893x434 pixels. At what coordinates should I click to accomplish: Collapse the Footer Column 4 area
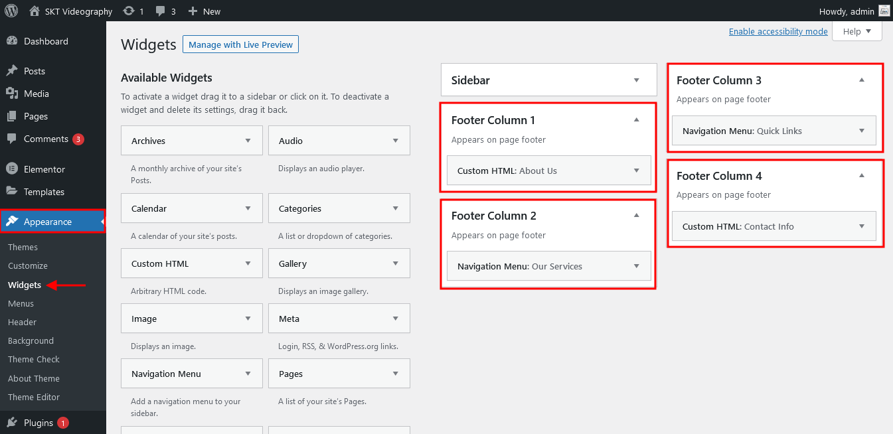coord(862,176)
